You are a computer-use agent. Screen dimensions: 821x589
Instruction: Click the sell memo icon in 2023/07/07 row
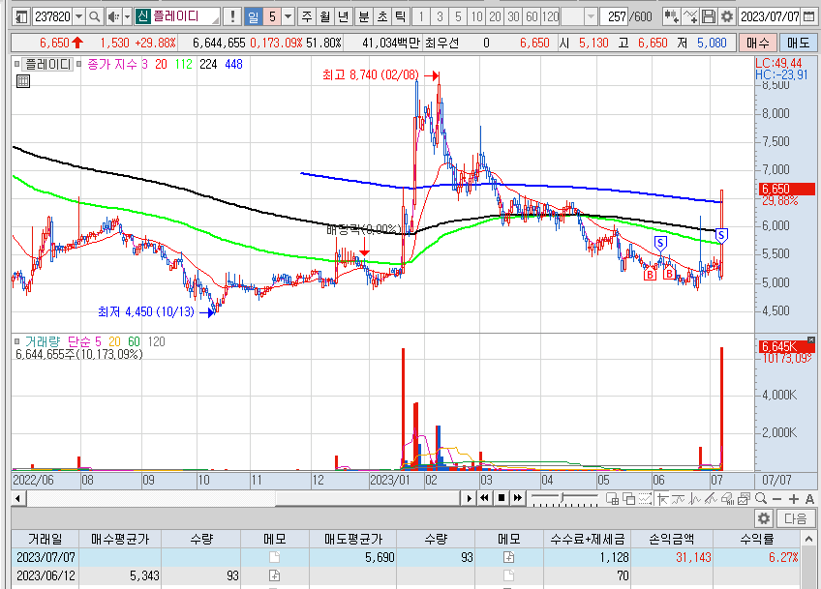[x=508, y=557]
